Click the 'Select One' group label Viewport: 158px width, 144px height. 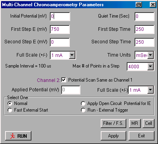18,98
